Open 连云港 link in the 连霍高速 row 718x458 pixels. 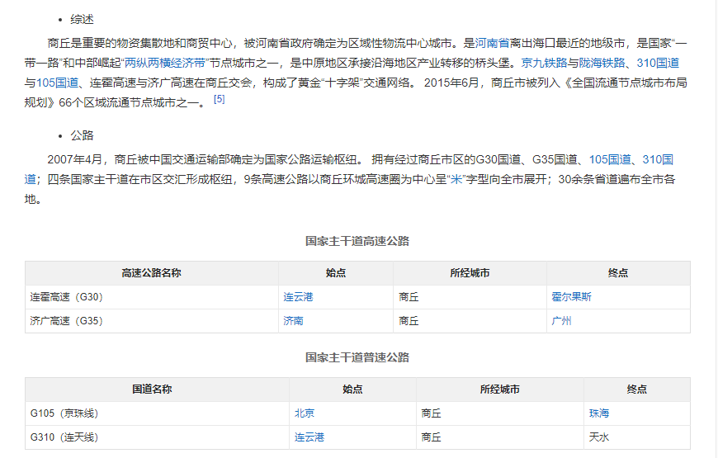[298, 297]
